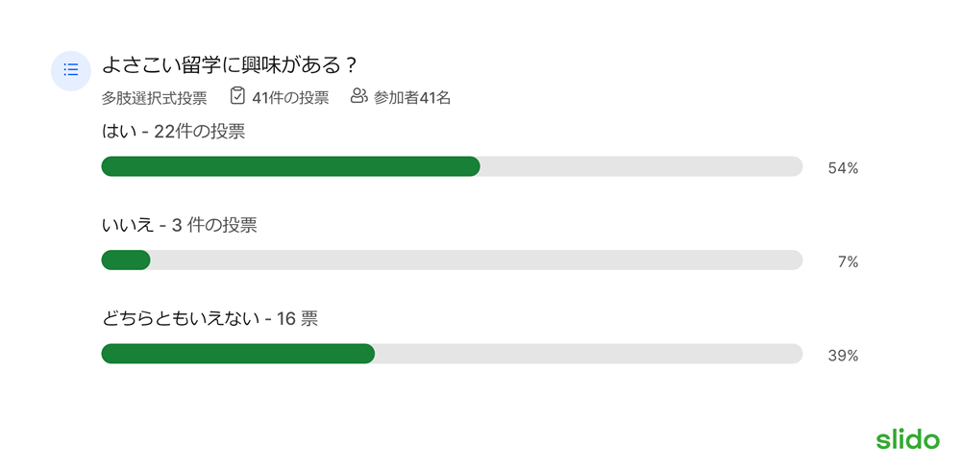
Task: Click the 41件の投票 count text
Action: (290, 97)
